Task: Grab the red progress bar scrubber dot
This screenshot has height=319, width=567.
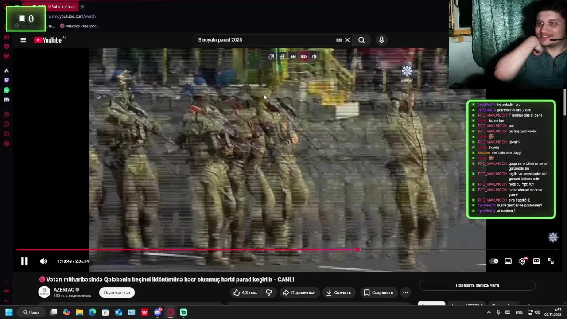Action: coord(358,250)
